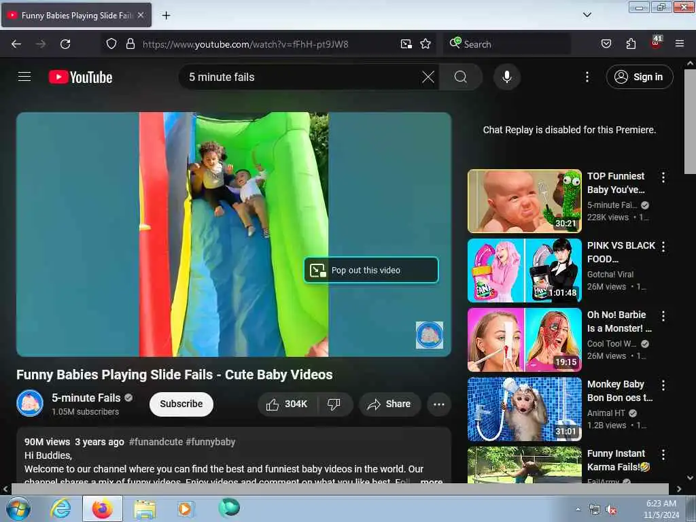The width and height of the screenshot is (696, 522).
Task: Click the extension icon with 41 badge
Action: coord(656,41)
